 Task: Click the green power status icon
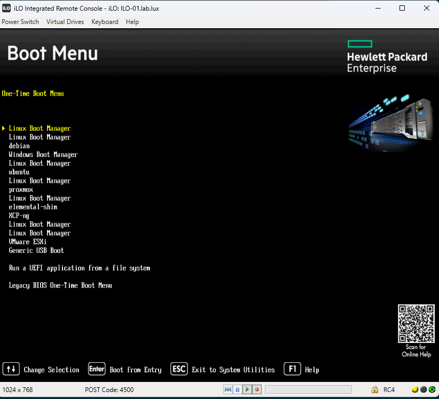[x=432, y=390]
